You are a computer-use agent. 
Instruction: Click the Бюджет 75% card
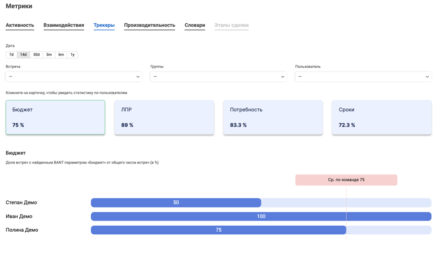pos(55,117)
